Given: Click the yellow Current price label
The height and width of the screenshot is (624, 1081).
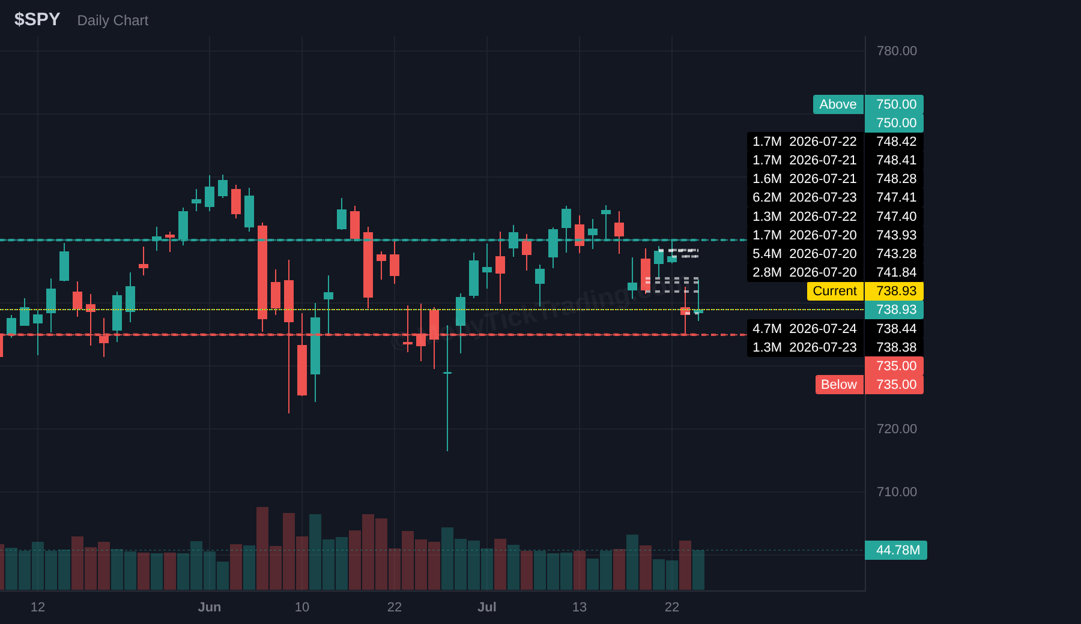Looking at the screenshot, I should 835,291.
